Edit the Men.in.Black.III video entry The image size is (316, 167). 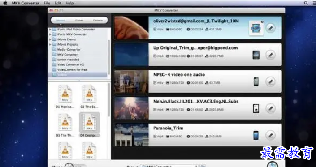click(270, 108)
